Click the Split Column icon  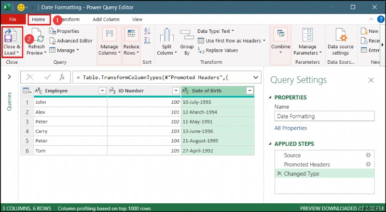click(x=166, y=35)
